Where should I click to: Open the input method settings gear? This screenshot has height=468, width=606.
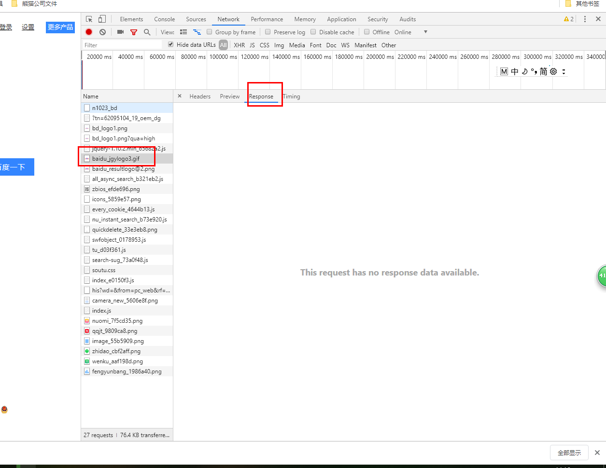click(x=553, y=71)
